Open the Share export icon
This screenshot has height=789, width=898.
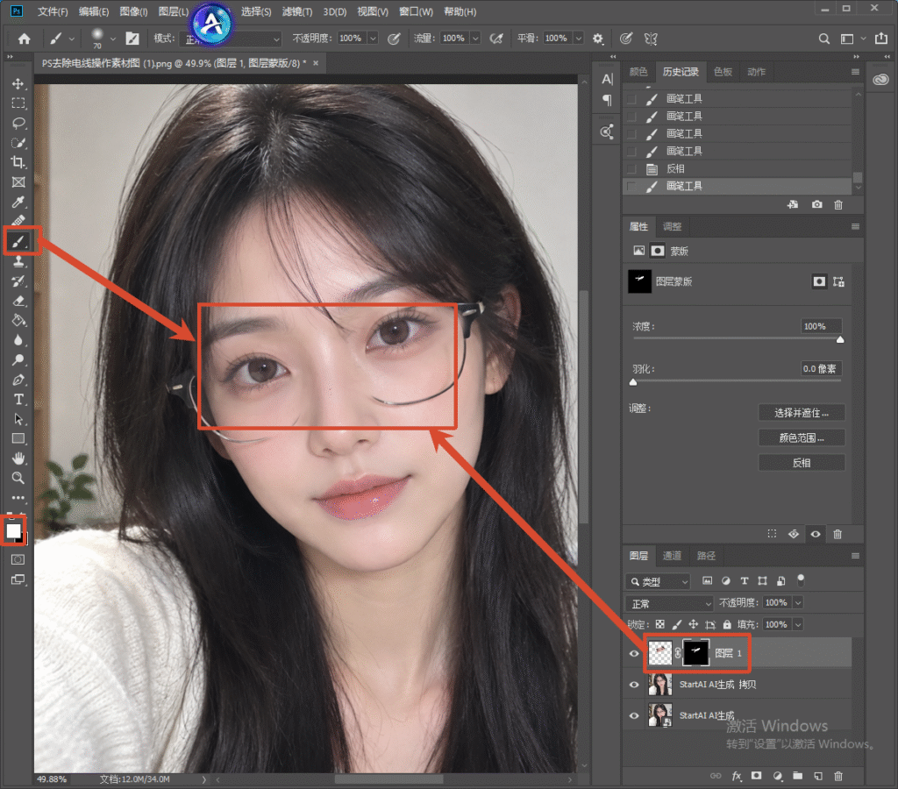pyautogui.click(x=880, y=39)
